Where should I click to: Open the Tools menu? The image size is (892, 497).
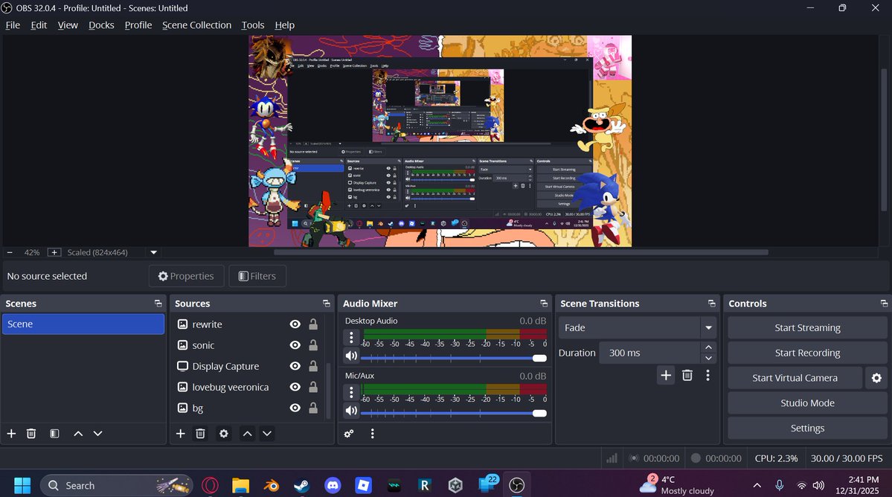(253, 25)
